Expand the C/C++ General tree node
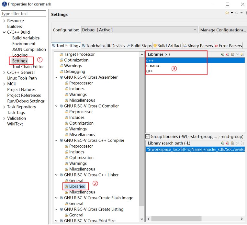Image resolution: width=247 pixels, height=225 pixels. (4, 73)
